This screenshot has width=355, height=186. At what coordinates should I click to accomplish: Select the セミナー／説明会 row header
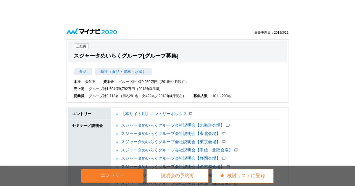click(89, 153)
